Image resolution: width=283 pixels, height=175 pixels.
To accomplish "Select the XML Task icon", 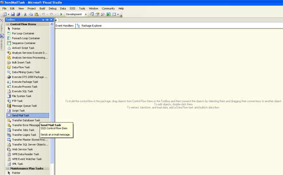I will [9, 164].
